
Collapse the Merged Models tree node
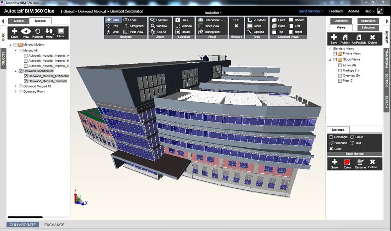tap(10, 45)
